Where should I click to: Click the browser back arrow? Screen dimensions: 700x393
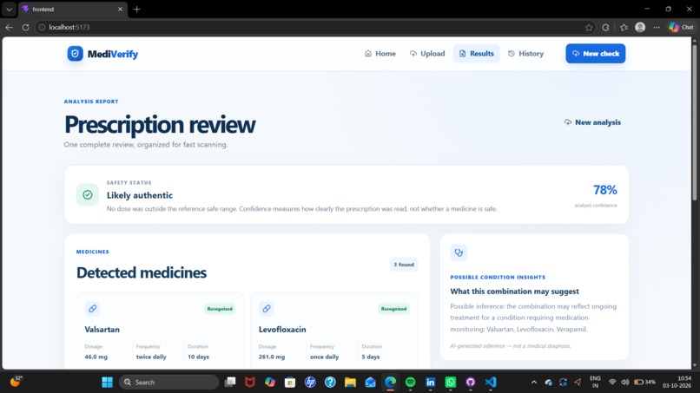[10, 27]
